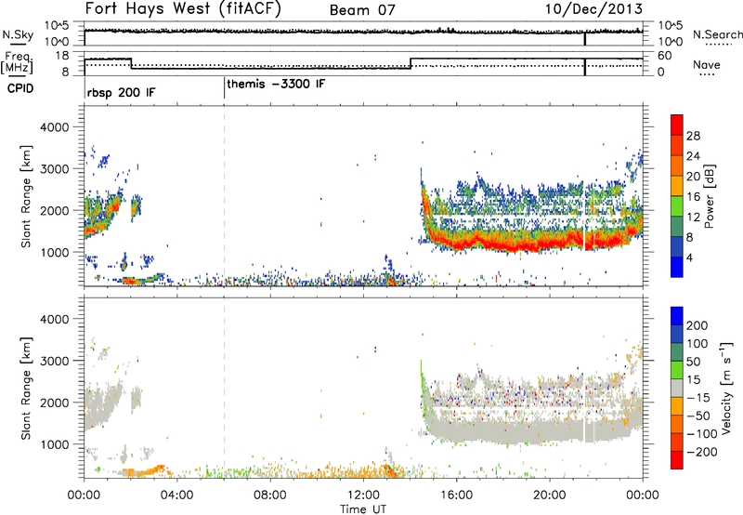The height and width of the screenshot is (515, 743).
Task: Click the 'N.Search' legend label
Action: (x=718, y=34)
